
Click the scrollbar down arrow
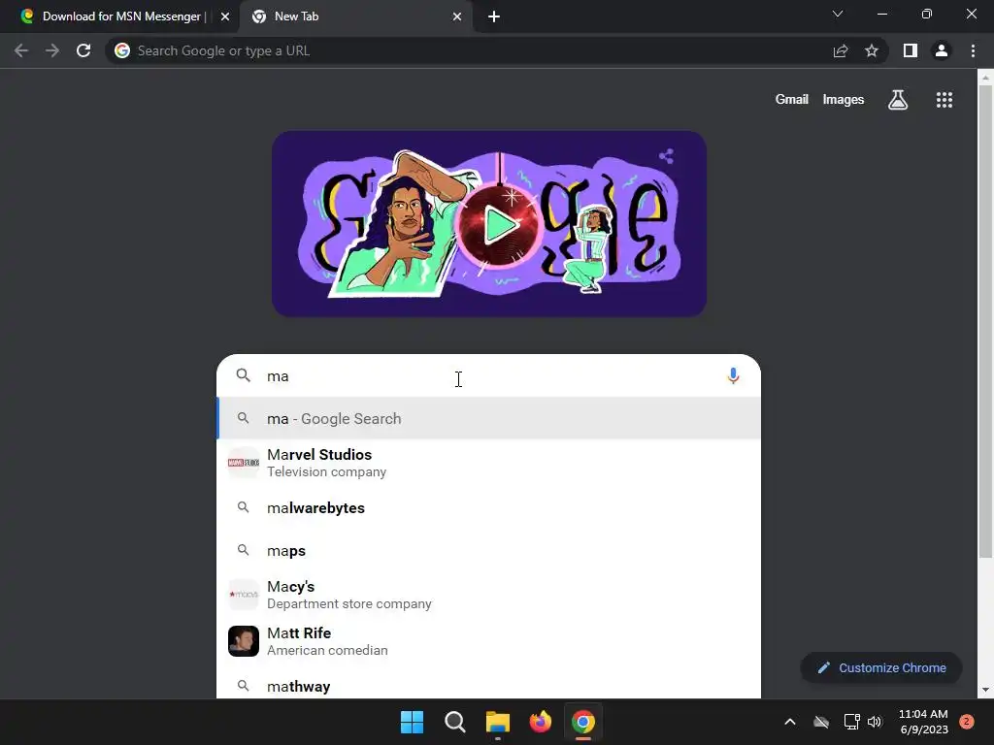(x=985, y=690)
